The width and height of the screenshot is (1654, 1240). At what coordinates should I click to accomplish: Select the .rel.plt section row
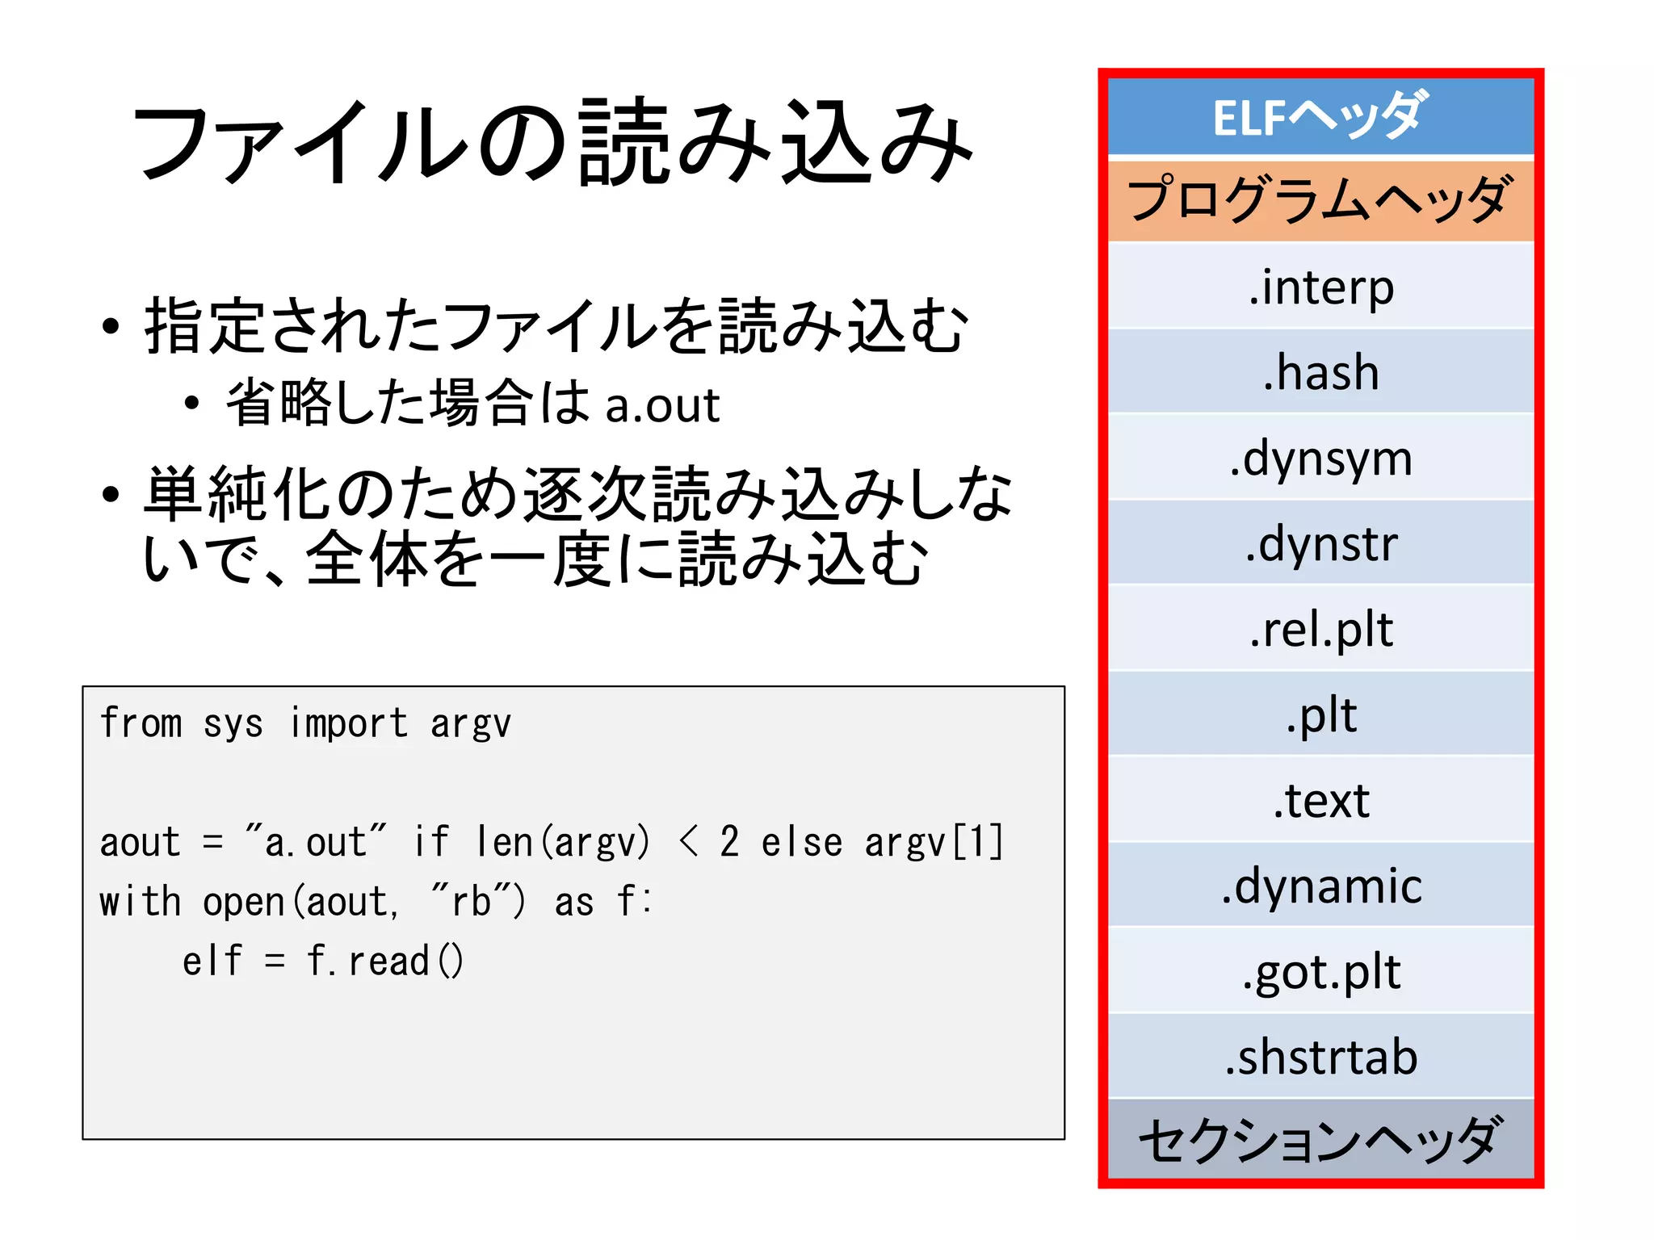point(1320,629)
